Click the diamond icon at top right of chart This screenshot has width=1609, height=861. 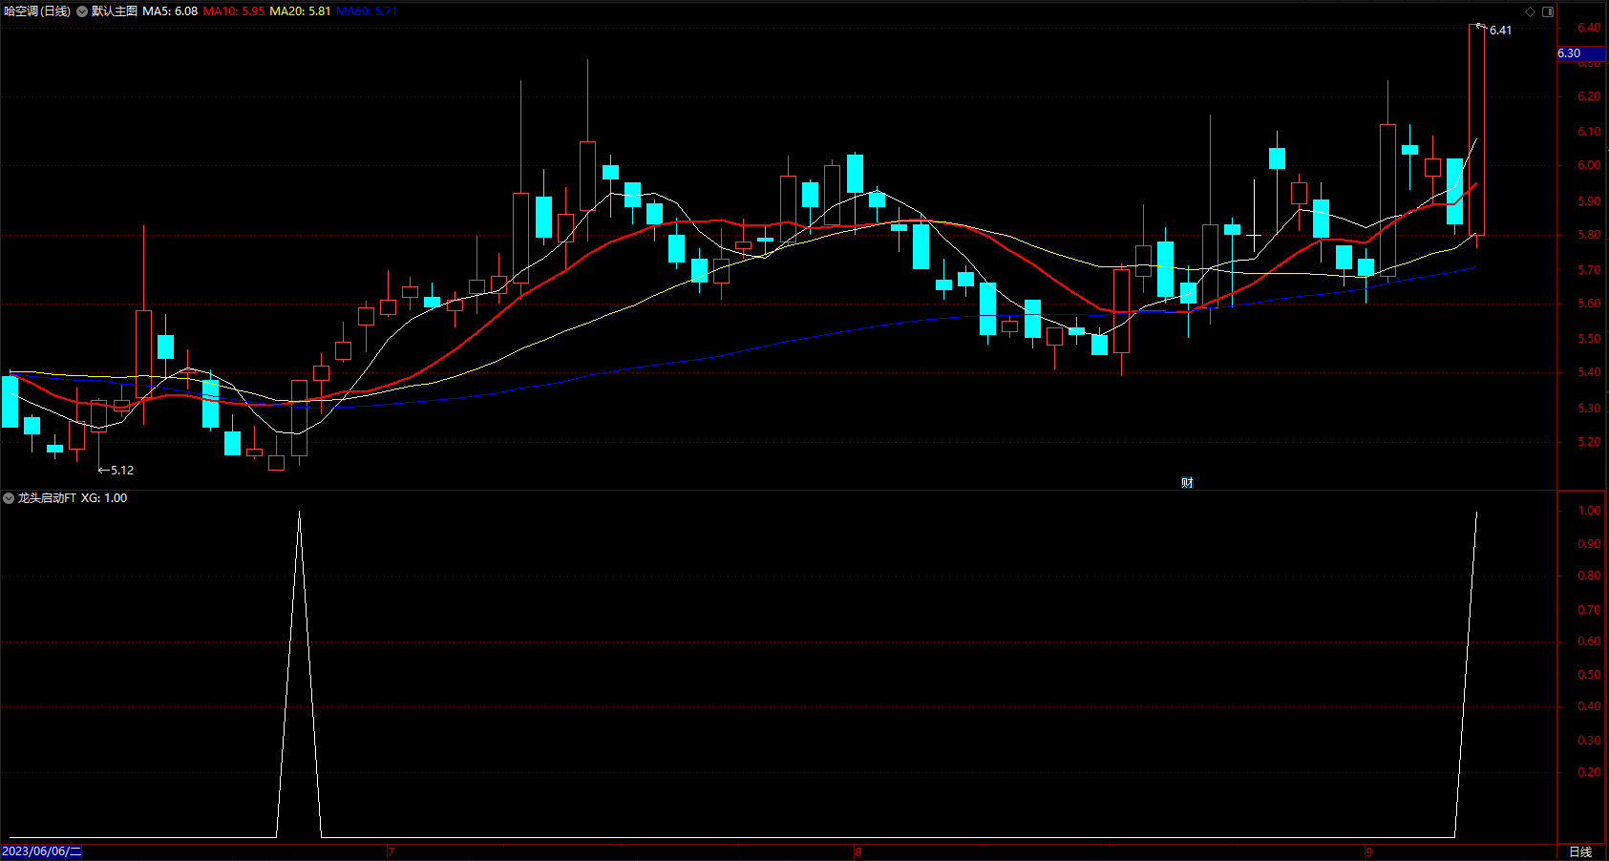point(1530,11)
